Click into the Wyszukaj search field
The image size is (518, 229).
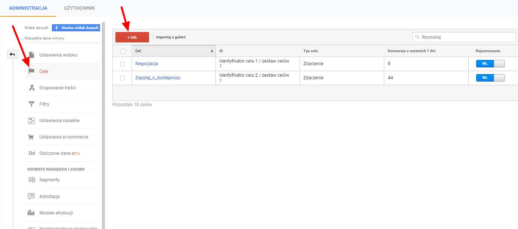coord(464,37)
